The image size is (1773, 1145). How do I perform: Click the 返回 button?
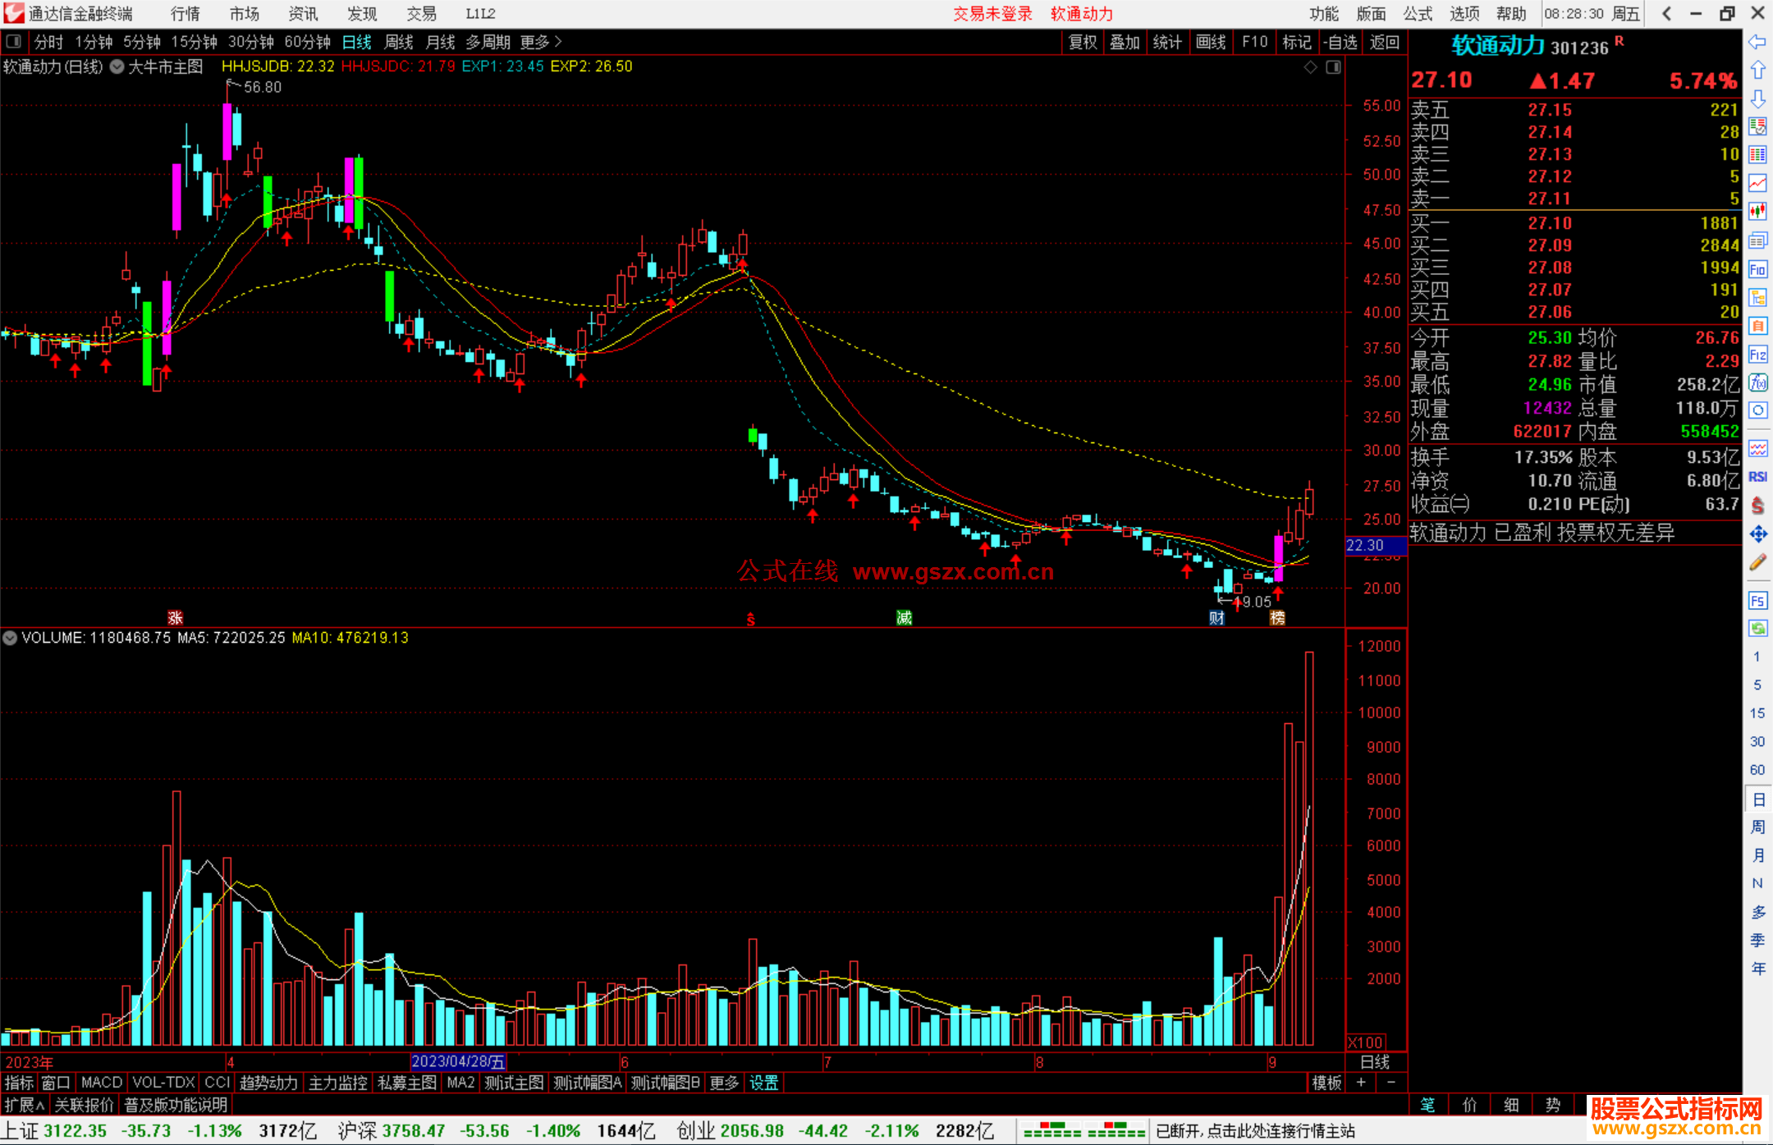coord(1385,42)
